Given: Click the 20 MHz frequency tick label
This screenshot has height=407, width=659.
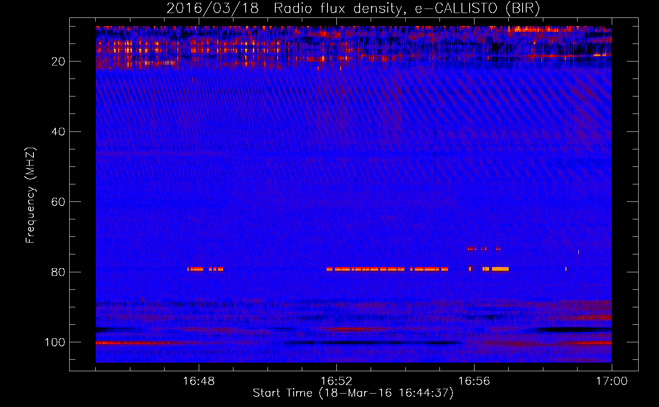Looking at the screenshot, I should point(58,61).
